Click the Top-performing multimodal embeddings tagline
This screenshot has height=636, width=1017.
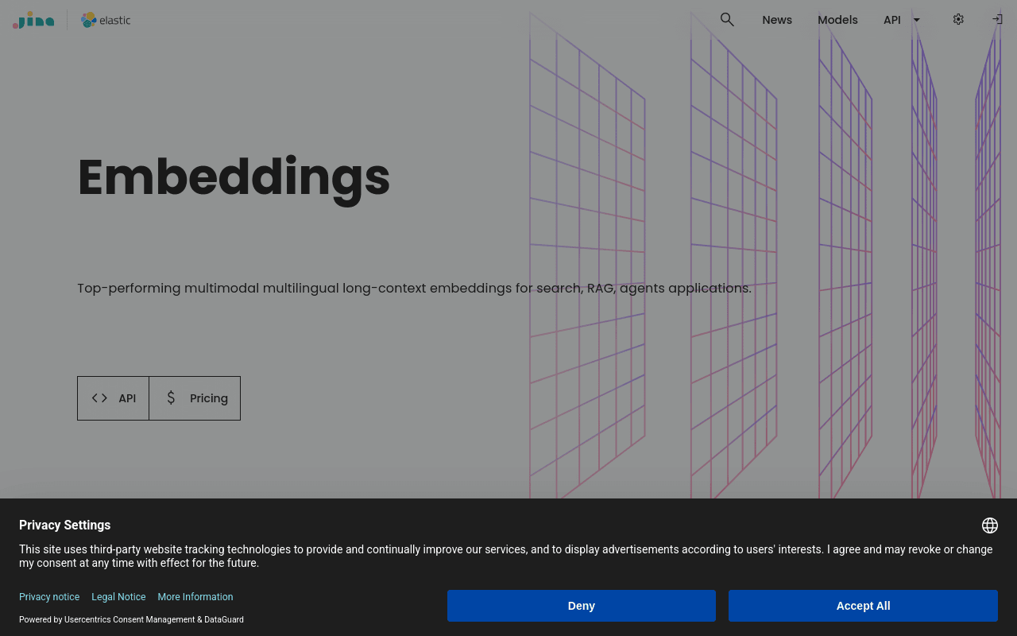[414, 288]
